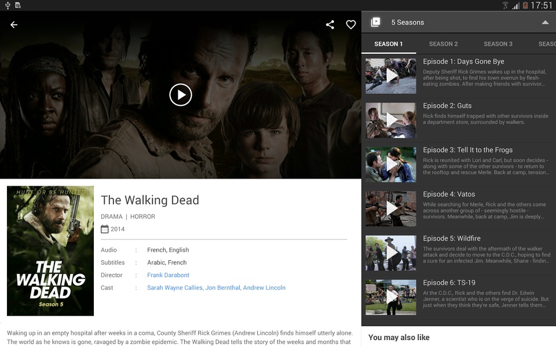The height and width of the screenshot is (347, 556).
Task: Play Episode 4 Vatos thumbnail
Action: (391, 209)
